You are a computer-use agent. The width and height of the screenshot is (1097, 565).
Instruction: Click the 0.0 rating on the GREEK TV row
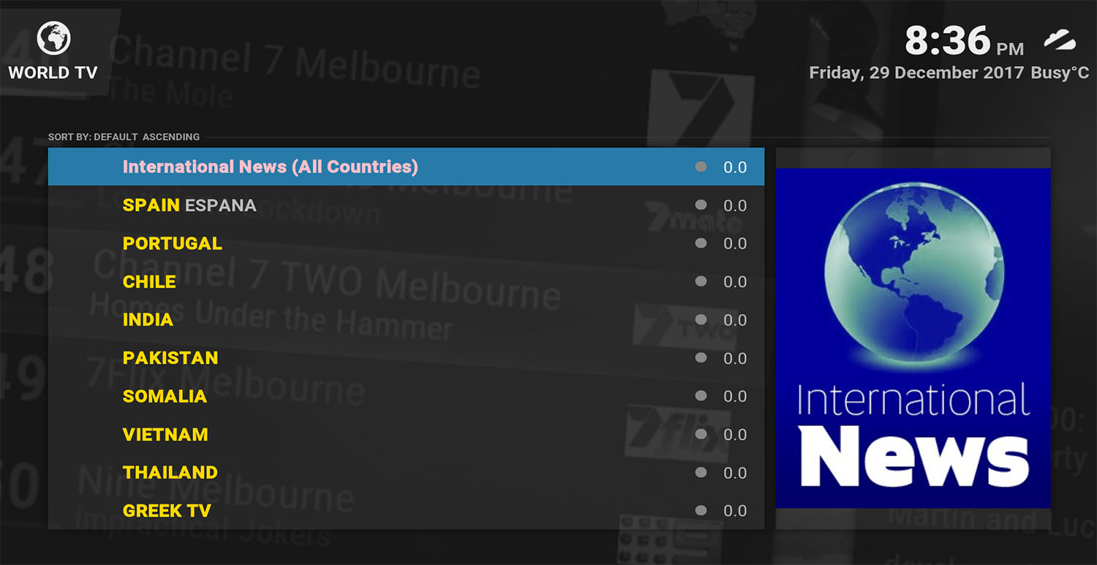735,511
